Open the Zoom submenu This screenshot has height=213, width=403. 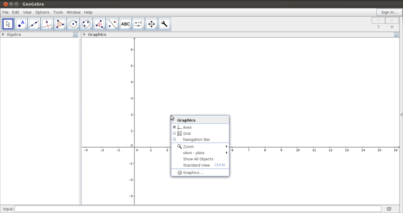200,147
